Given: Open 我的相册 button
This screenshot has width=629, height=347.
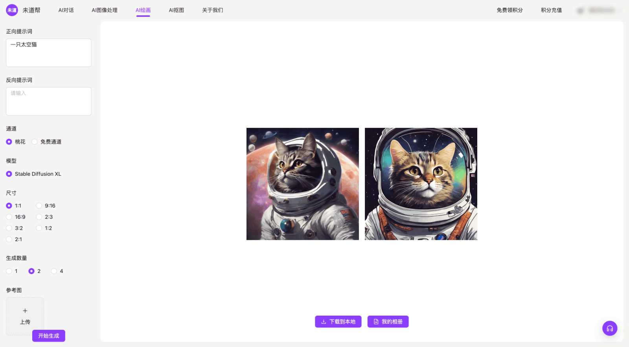Looking at the screenshot, I should click(x=388, y=322).
